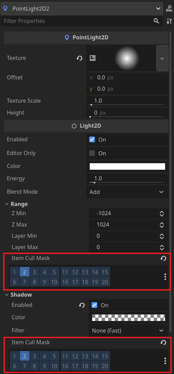The width and height of the screenshot is (174, 374).
Task: Open the Blend Mode Add dropdown
Action: (127, 192)
